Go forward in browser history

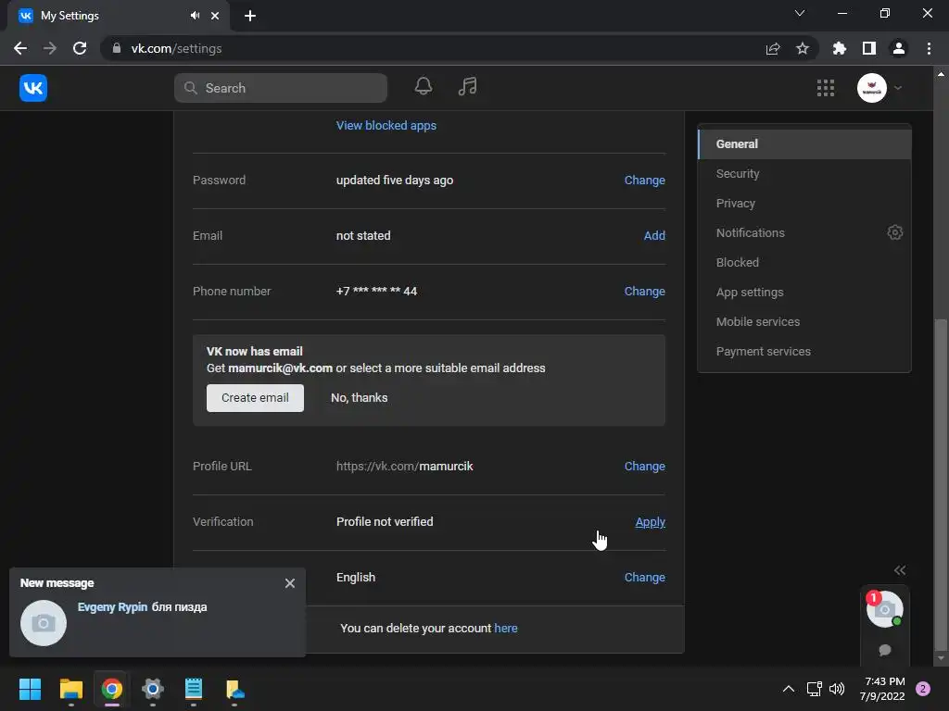(x=50, y=48)
